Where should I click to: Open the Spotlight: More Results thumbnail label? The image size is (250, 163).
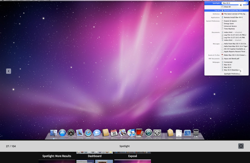(57, 156)
